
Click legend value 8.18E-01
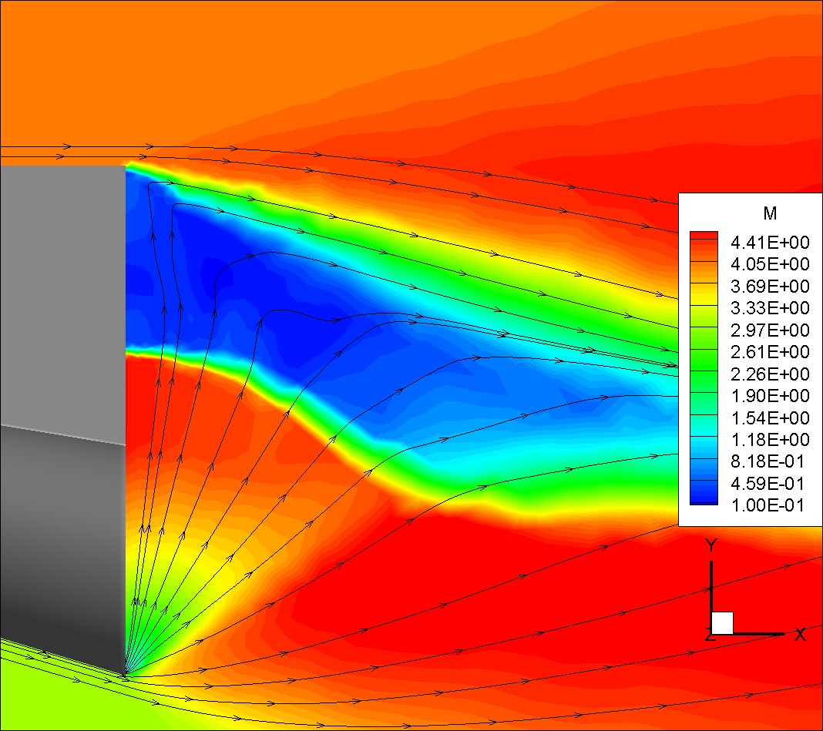click(768, 461)
